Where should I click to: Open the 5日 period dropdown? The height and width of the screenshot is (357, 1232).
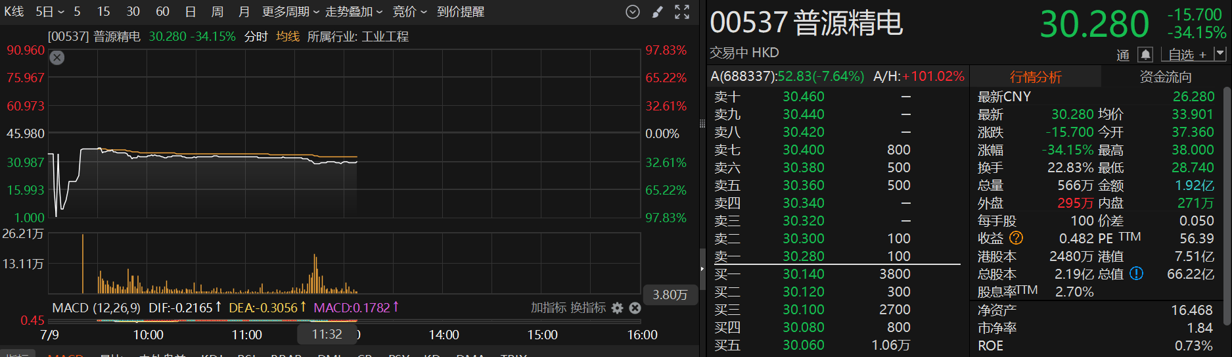(50, 12)
